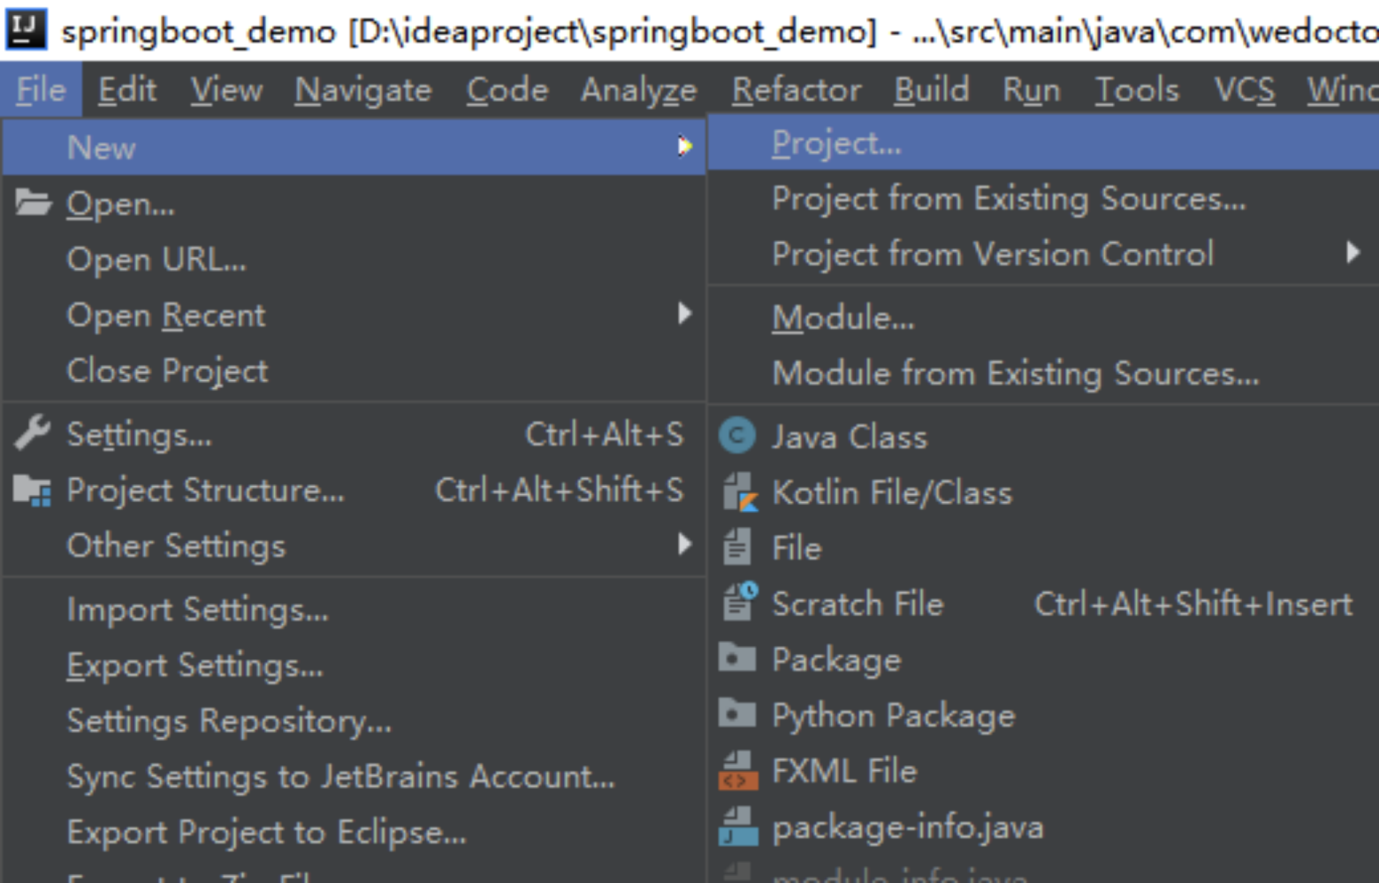
Task: Select Export Project to Eclipse...
Action: point(266,832)
